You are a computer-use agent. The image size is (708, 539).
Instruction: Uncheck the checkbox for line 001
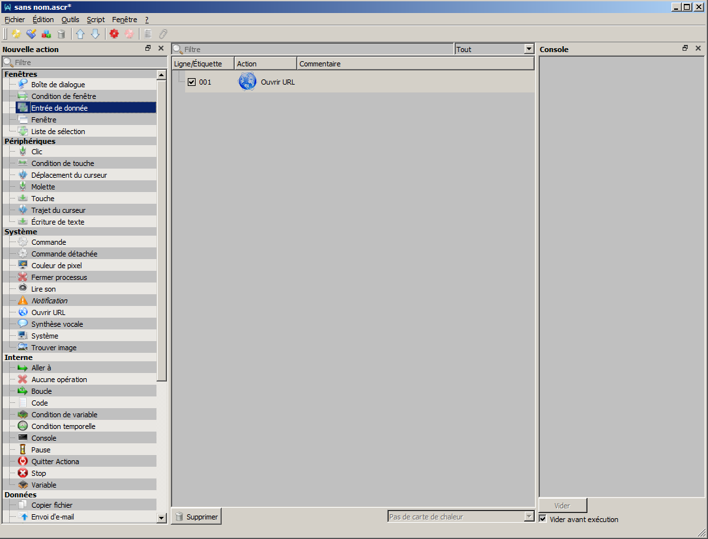[192, 82]
